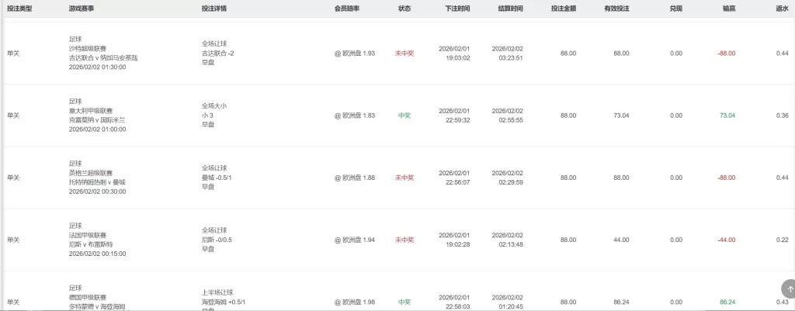Click the 结算时间 column header
The image size is (795, 311).
510,9
